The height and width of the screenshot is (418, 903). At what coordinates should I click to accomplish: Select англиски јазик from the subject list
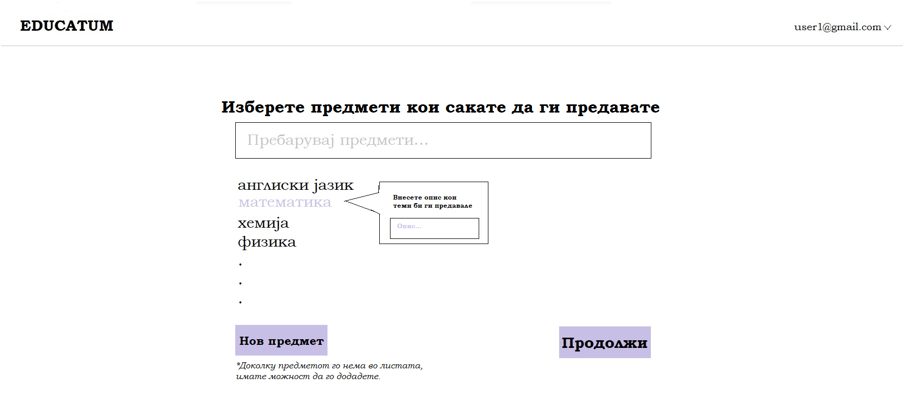point(295,185)
